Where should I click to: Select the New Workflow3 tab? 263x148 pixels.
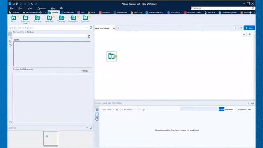point(103,28)
